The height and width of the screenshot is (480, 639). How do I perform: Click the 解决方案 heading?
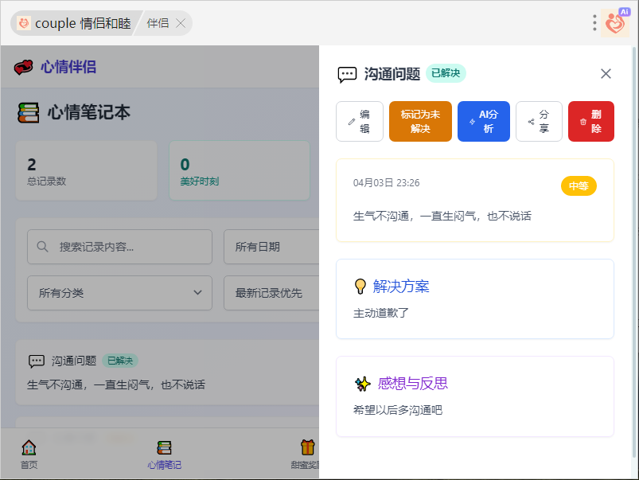pos(401,287)
